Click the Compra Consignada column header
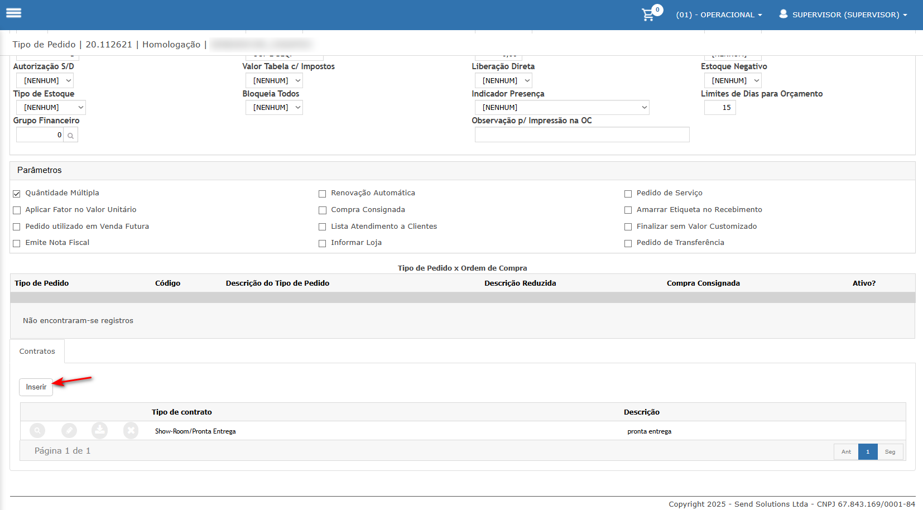 pos(703,283)
